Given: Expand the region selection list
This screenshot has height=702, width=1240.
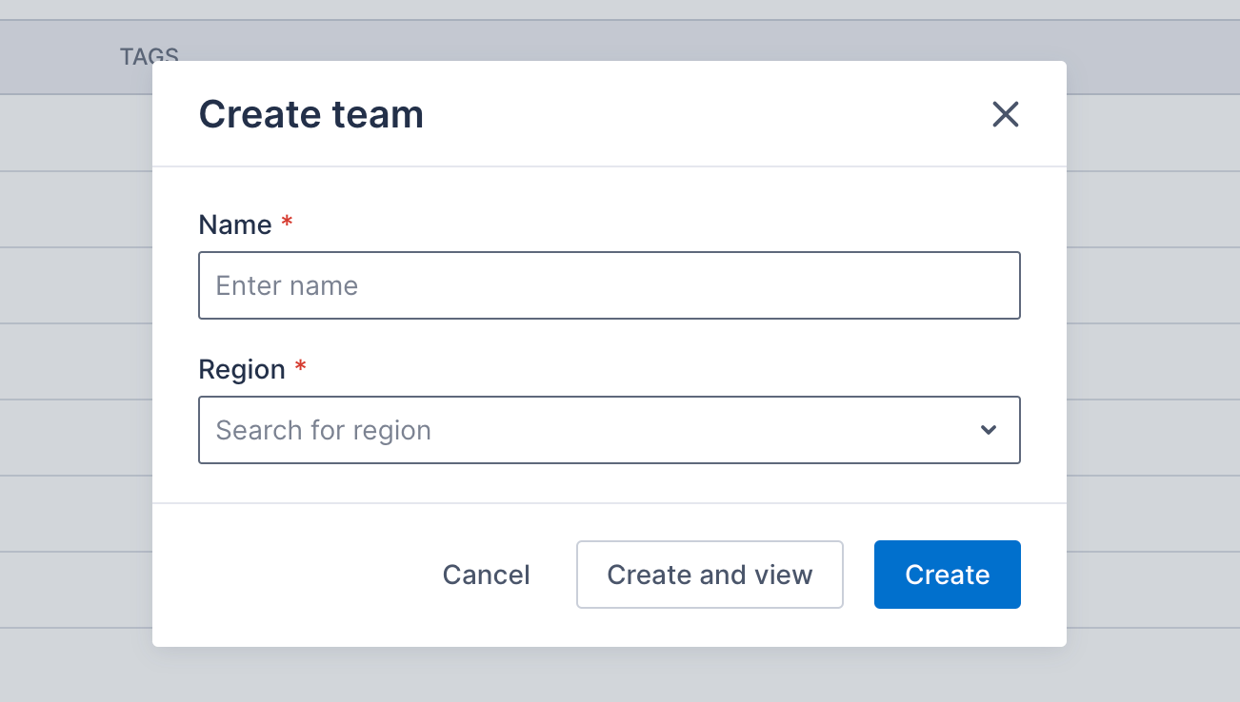Looking at the screenshot, I should (x=989, y=430).
